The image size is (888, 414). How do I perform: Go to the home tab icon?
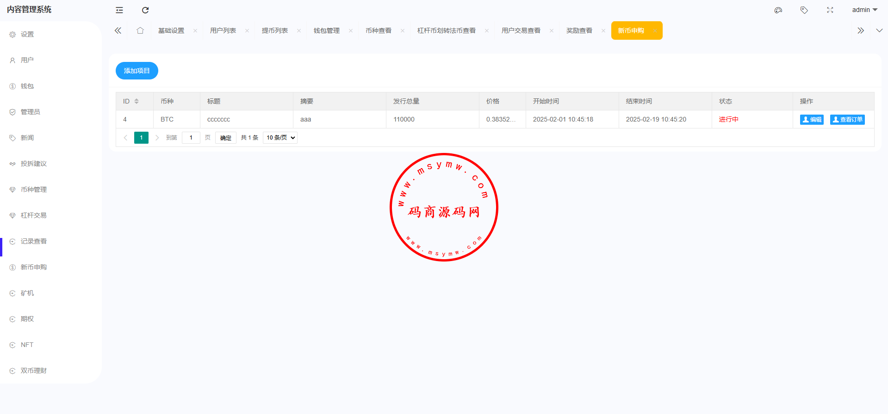[140, 30]
